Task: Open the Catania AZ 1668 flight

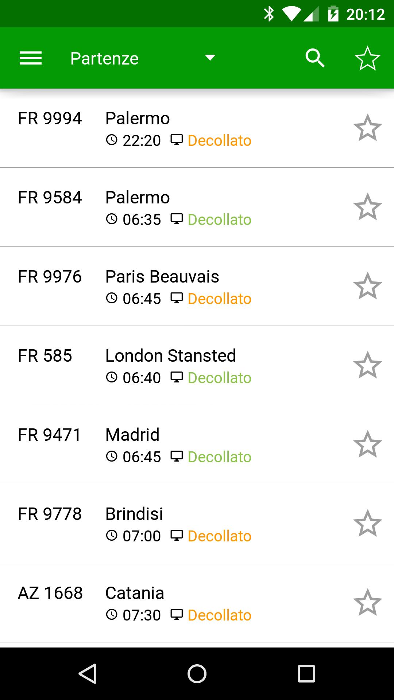Action: pyautogui.click(x=135, y=593)
